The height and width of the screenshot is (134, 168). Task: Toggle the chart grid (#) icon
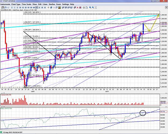tap(51, 8)
